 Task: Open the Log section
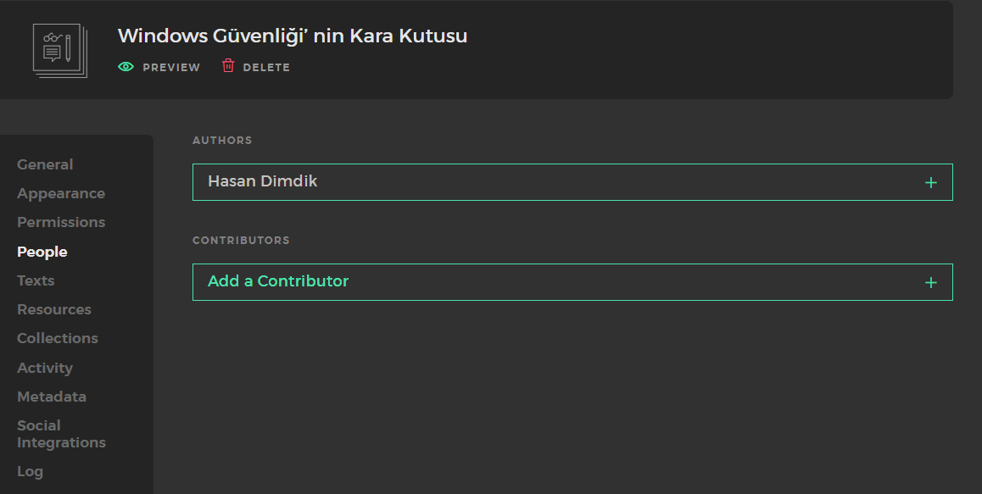[30, 471]
